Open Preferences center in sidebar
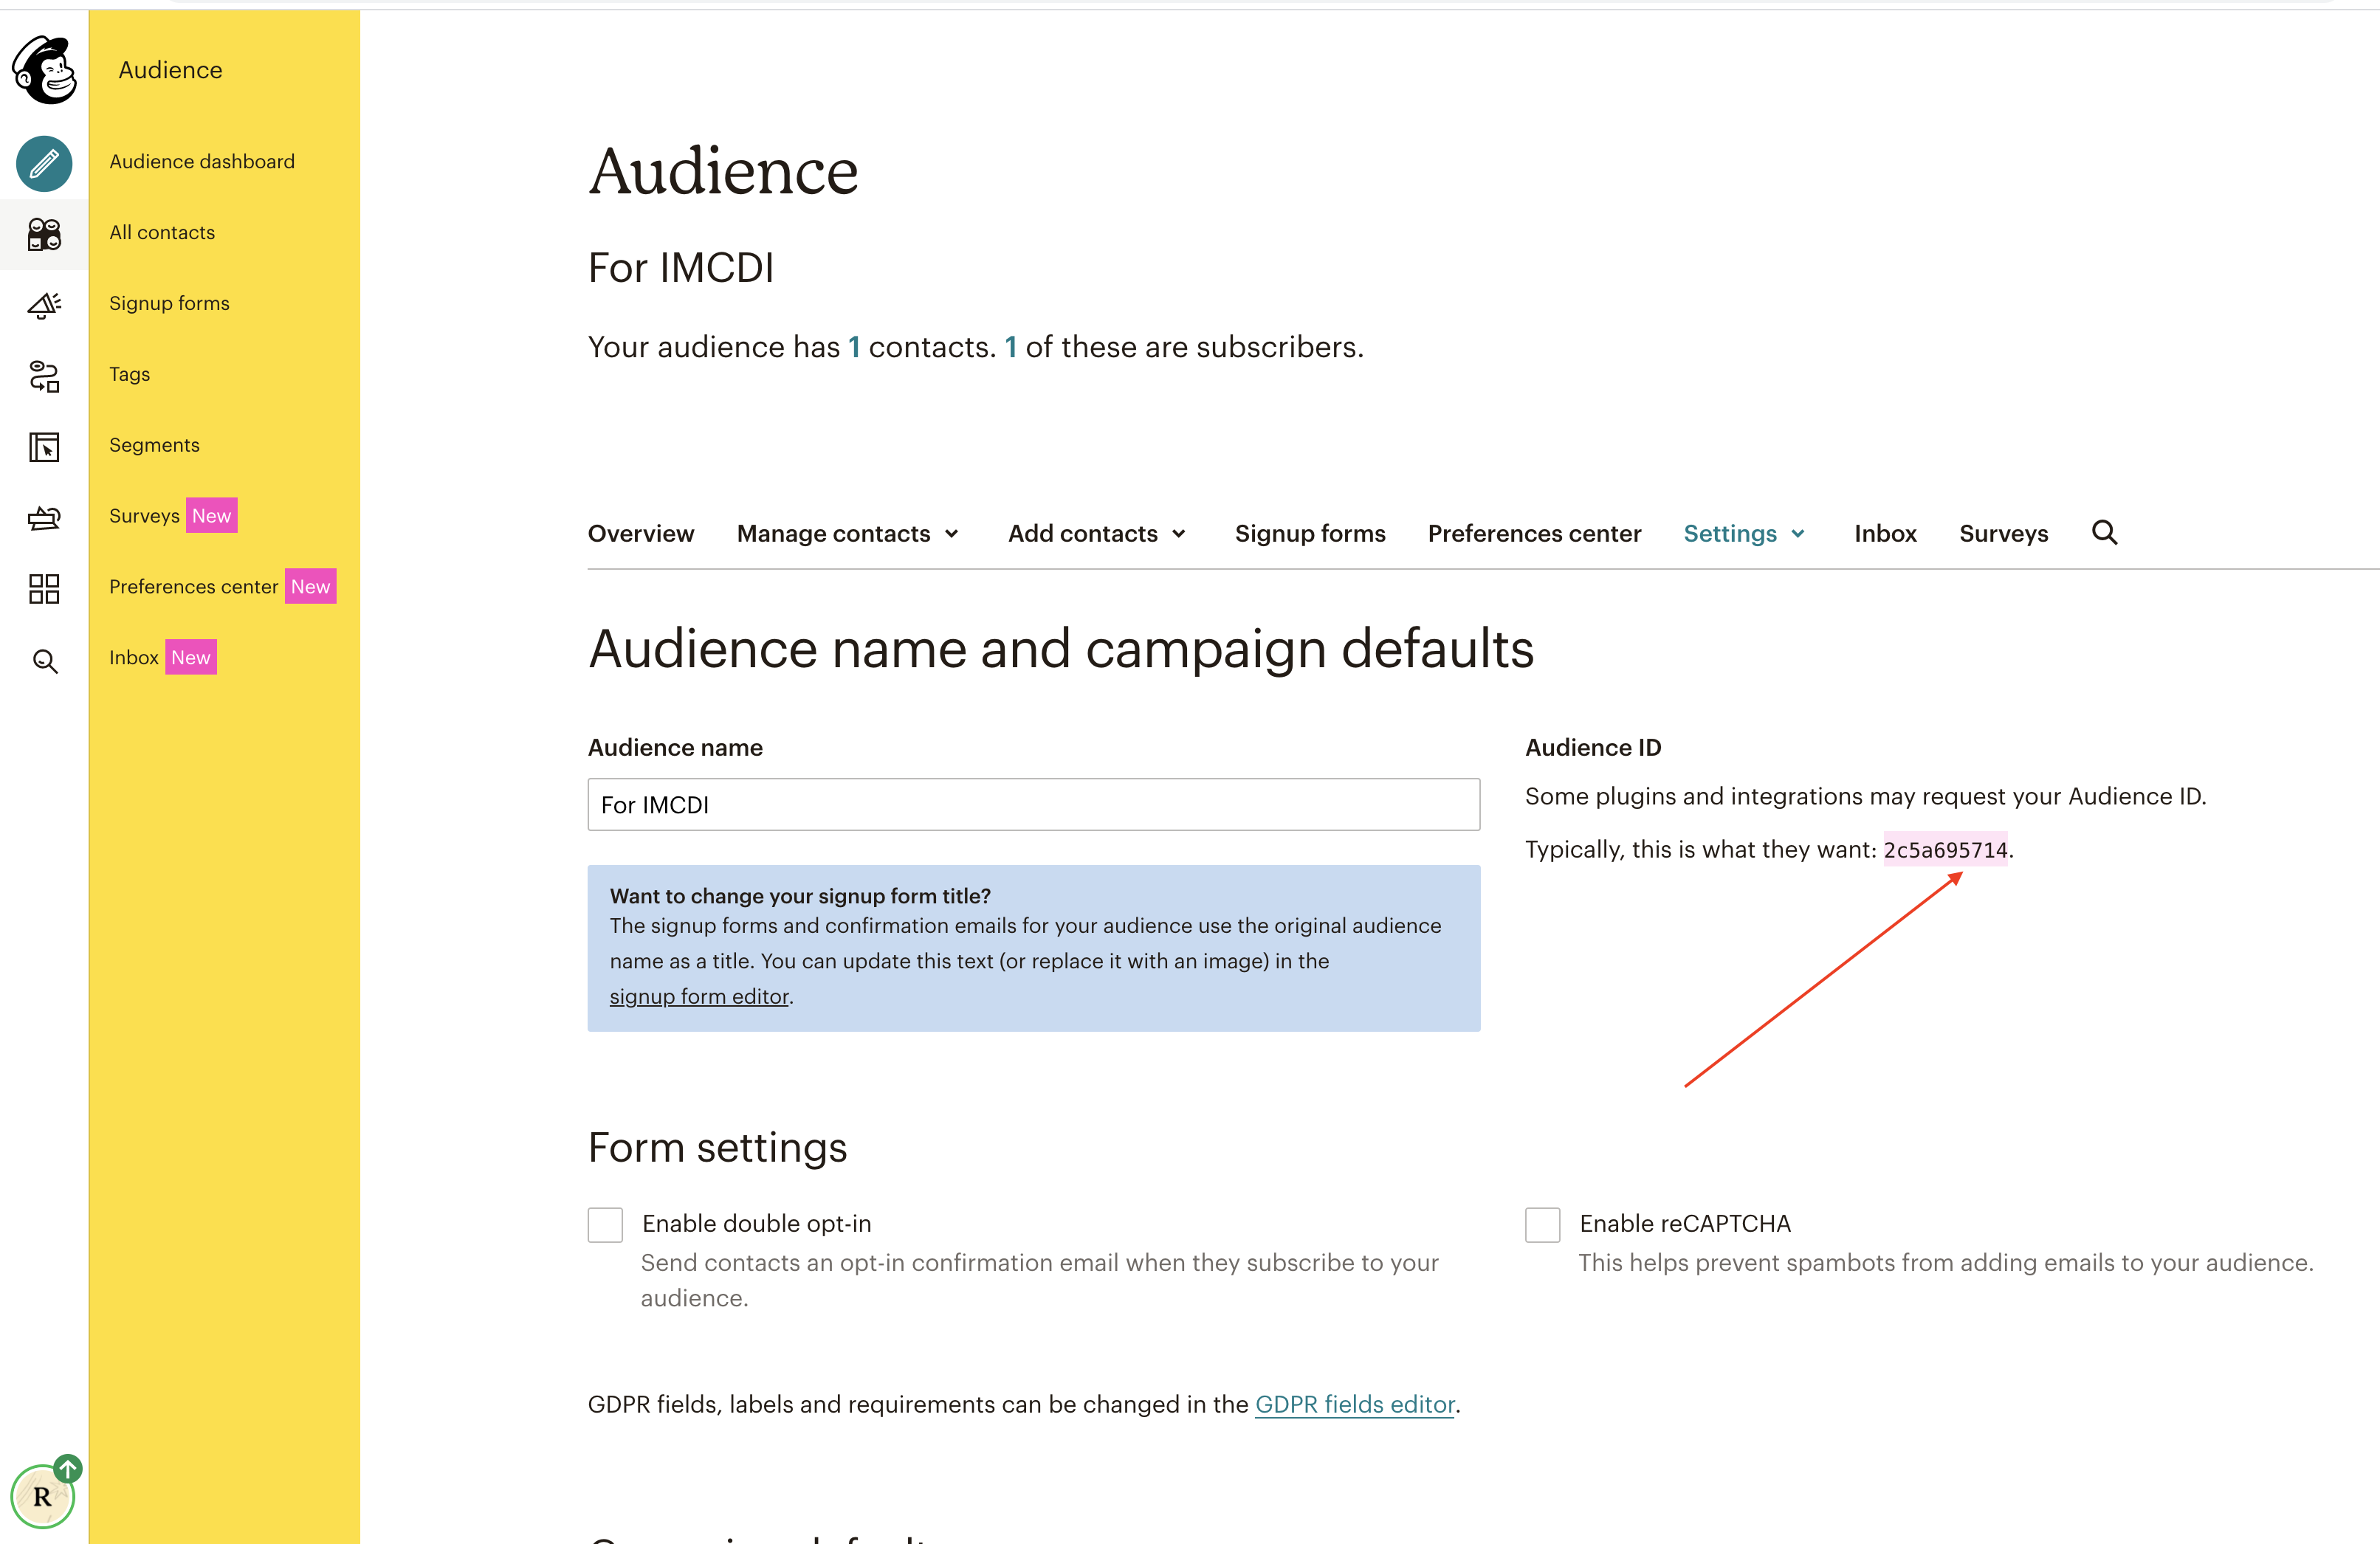This screenshot has height=1544, width=2380. click(x=193, y=587)
